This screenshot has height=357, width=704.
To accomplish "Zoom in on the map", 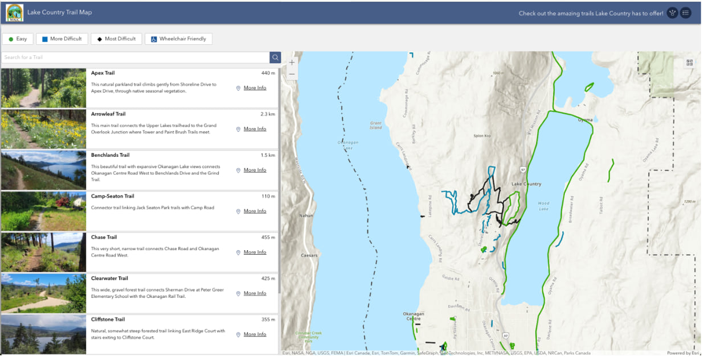I will coord(292,63).
